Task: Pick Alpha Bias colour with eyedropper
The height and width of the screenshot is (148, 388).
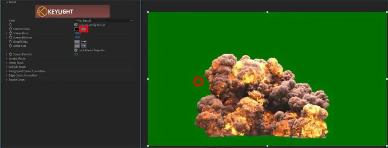Action: 84,46
